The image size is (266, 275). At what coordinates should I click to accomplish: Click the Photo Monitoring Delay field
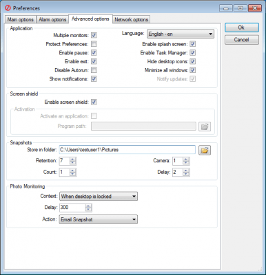72,208
